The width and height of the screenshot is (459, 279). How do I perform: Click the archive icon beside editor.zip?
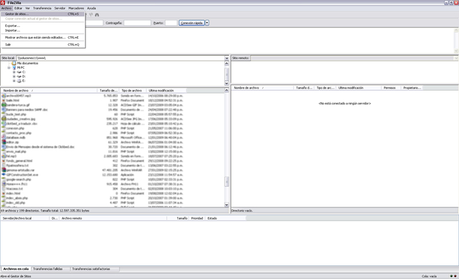4,142
